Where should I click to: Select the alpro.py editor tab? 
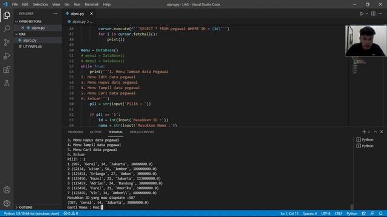tap(77, 14)
